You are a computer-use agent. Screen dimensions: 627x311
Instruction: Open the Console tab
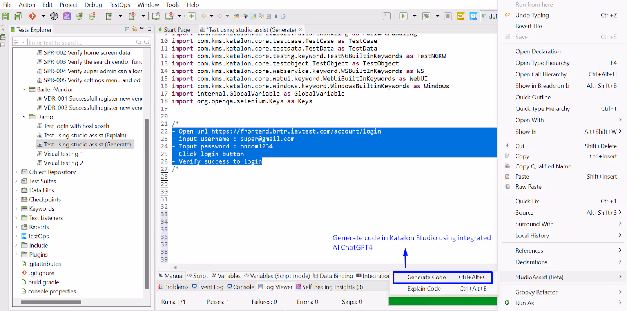pos(241,287)
